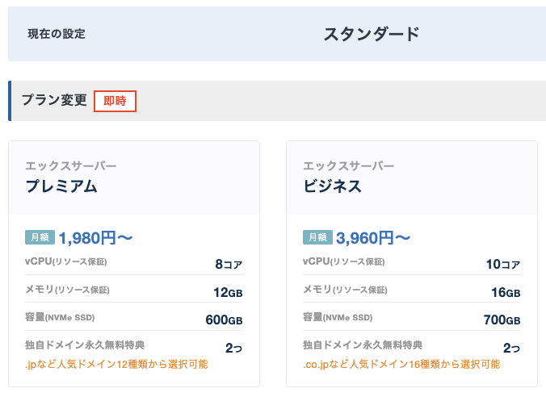The width and height of the screenshot is (546, 397).
Task: Click the 8コア vCPU value for プレミアム
Action: (x=229, y=264)
